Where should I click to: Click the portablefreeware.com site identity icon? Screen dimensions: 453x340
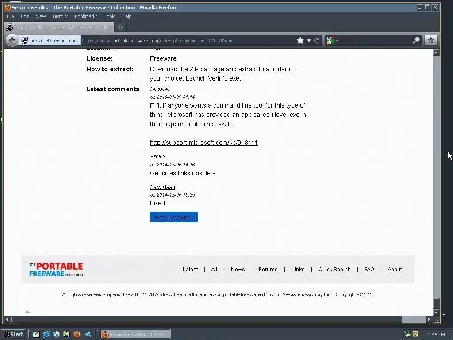pos(25,40)
